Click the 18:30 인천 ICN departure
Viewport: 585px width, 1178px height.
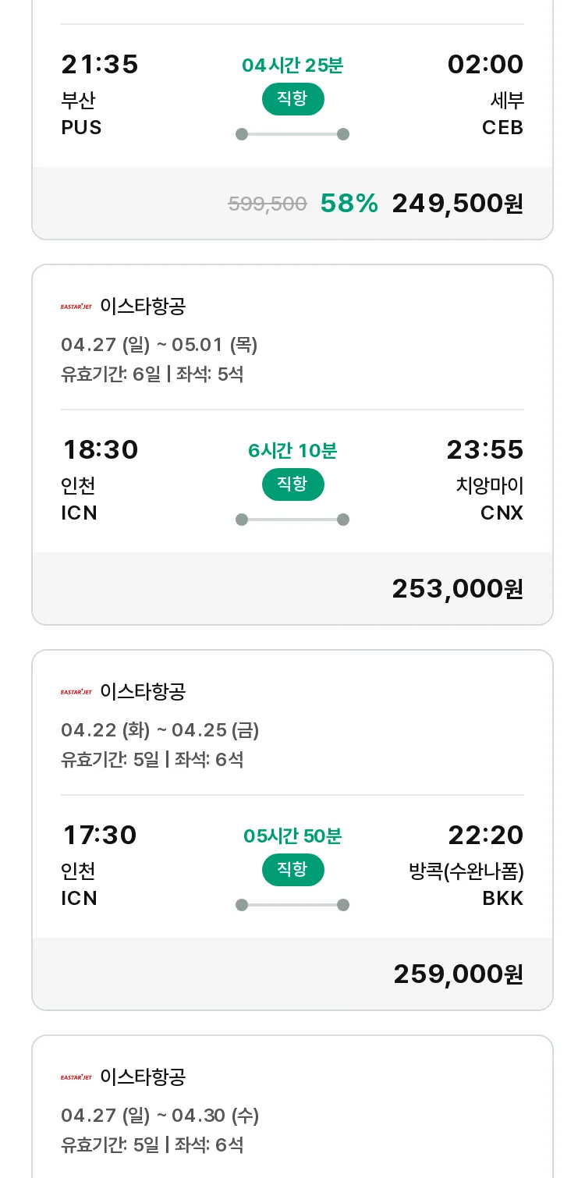point(100,480)
